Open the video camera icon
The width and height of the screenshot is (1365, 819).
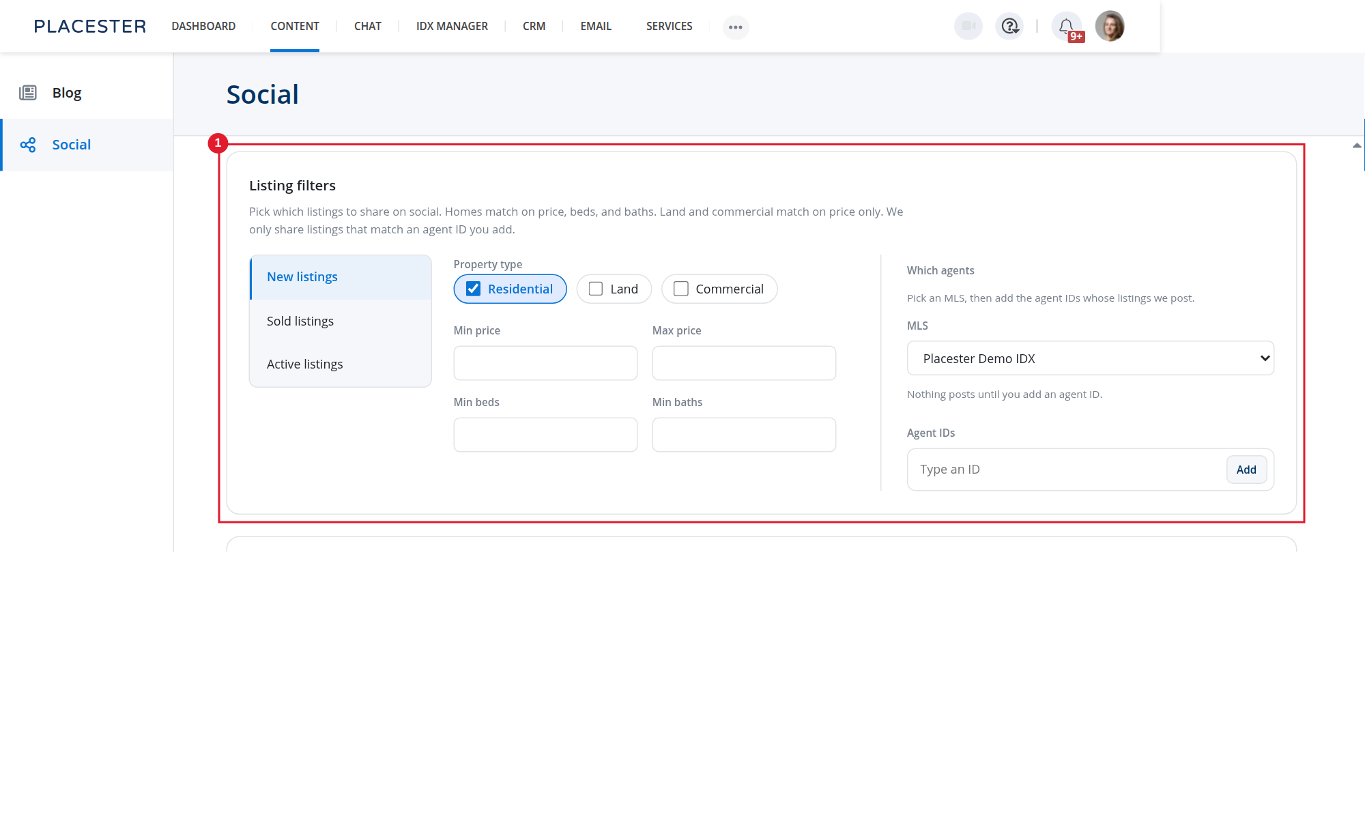pos(968,27)
